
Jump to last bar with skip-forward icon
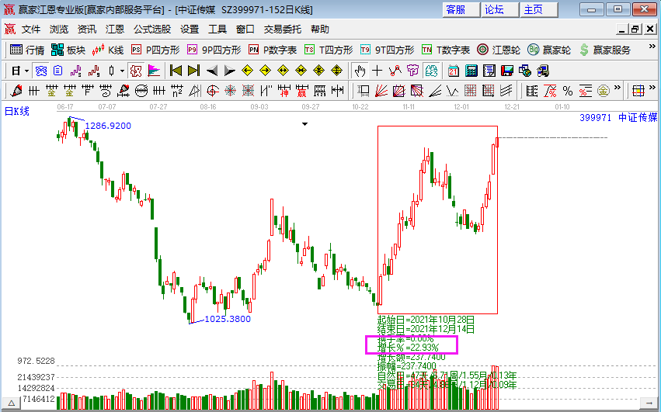tap(193, 71)
